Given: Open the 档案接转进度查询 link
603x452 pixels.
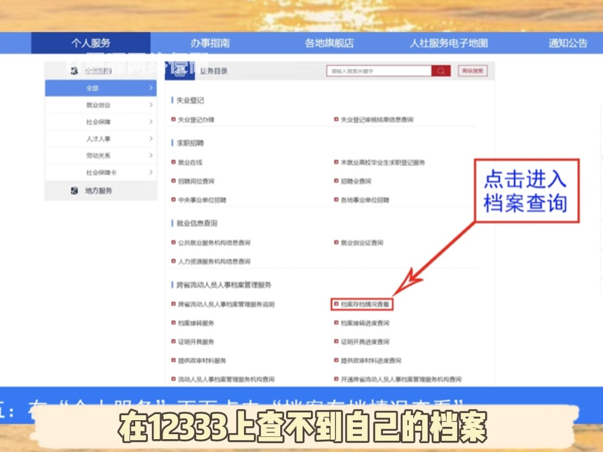Looking at the screenshot, I should (x=365, y=323).
